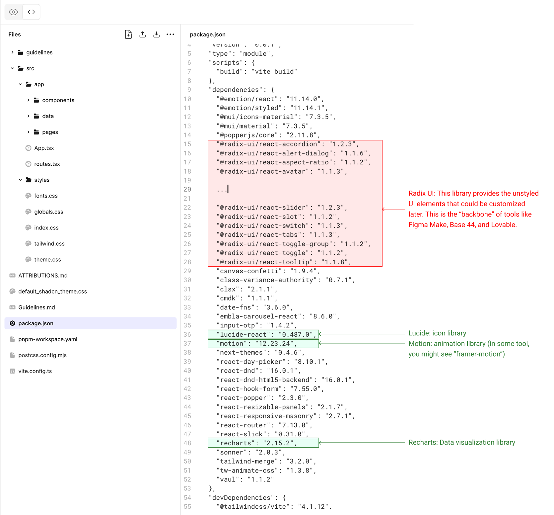
Task: Click the index.css palette icon
Action: [28, 227]
